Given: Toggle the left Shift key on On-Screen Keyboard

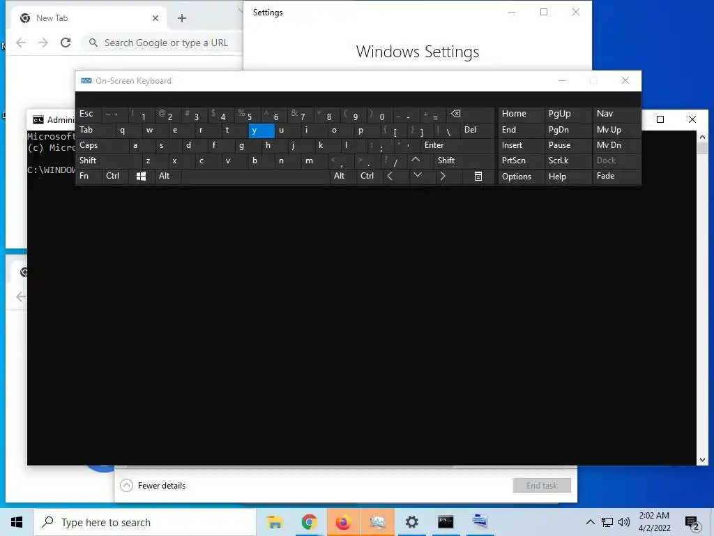Looking at the screenshot, I should 109,161.
